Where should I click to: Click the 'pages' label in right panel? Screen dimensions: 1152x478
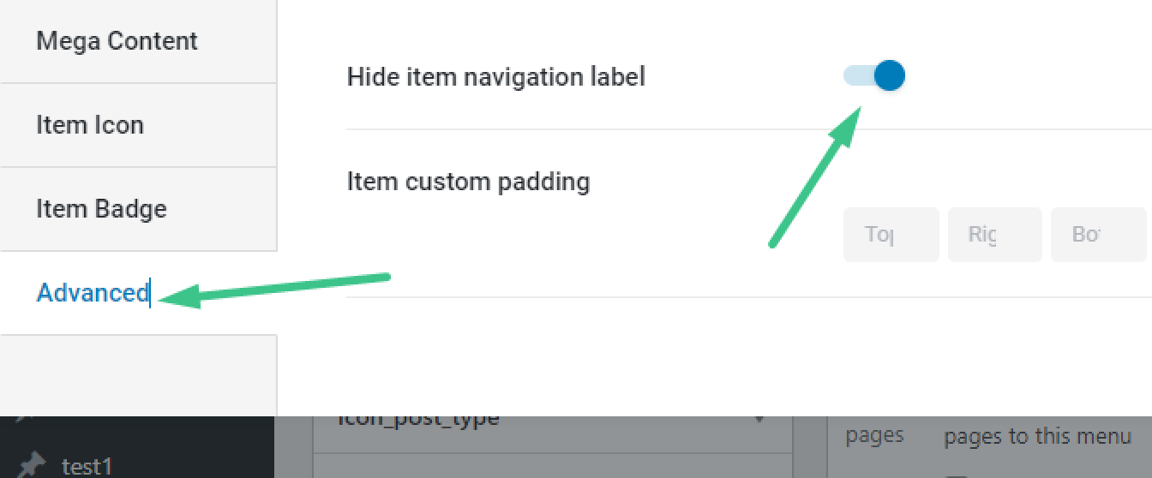pyautogui.click(x=874, y=436)
